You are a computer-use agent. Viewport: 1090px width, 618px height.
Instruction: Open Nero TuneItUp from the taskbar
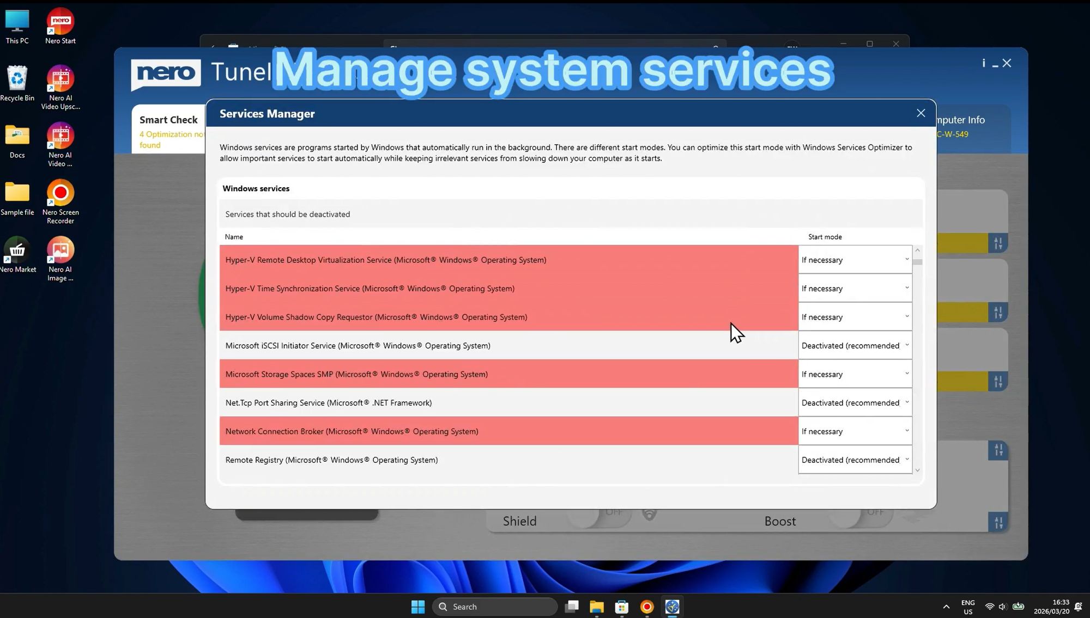(x=671, y=606)
